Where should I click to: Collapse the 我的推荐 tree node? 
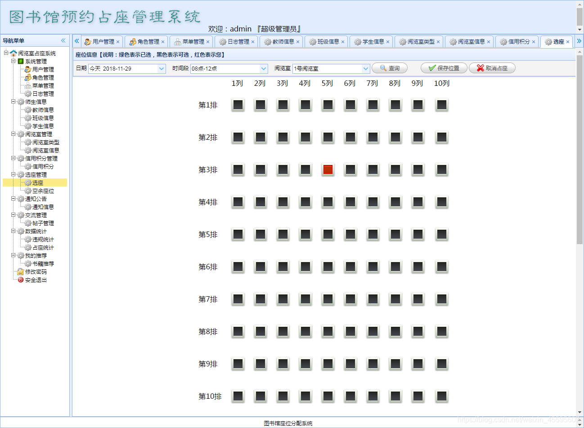click(x=13, y=255)
